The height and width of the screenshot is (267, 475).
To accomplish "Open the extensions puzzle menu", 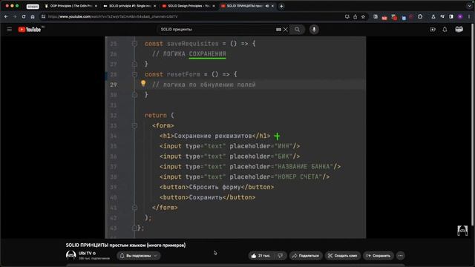I will [420, 16].
